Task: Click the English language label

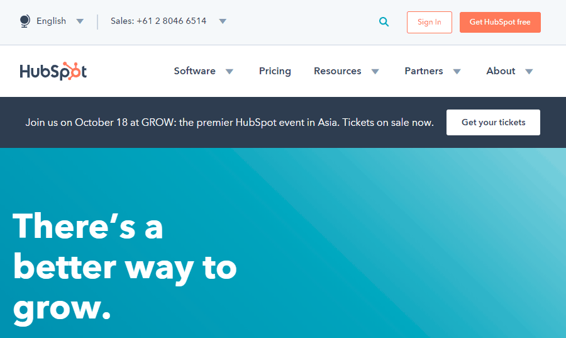Action: pos(52,21)
